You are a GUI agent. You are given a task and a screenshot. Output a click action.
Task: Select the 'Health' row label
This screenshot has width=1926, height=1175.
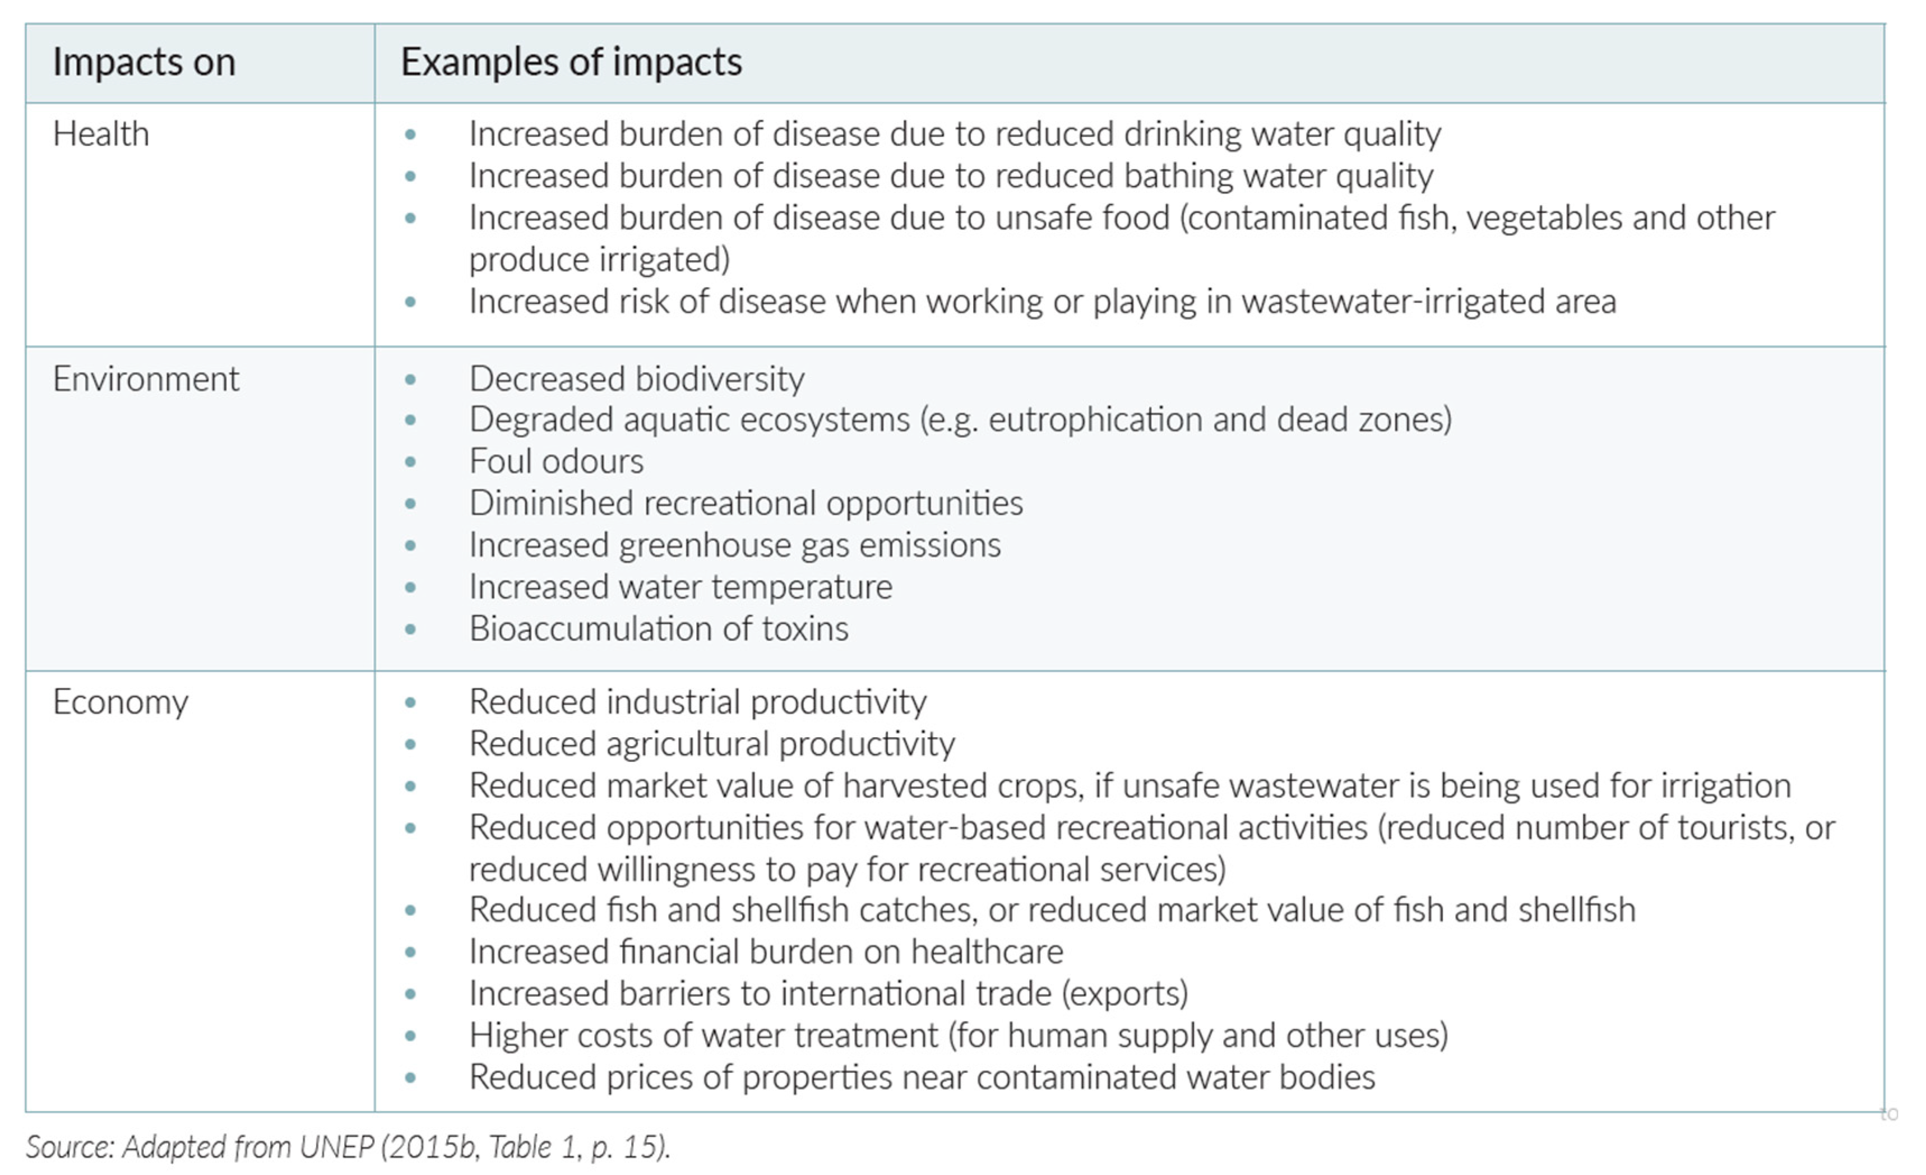pyautogui.click(x=101, y=135)
